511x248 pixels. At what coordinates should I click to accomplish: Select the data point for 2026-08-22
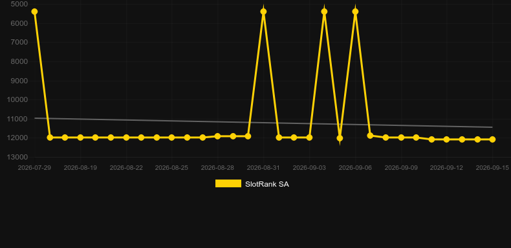[x=126, y=138]
